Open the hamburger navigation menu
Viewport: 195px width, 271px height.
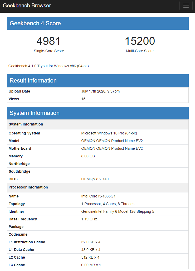pos(186,6)
